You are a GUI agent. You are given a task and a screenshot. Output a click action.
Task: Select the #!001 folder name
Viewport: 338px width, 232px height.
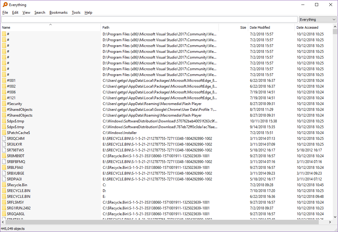pyautogui.click(x=11, y=80)
